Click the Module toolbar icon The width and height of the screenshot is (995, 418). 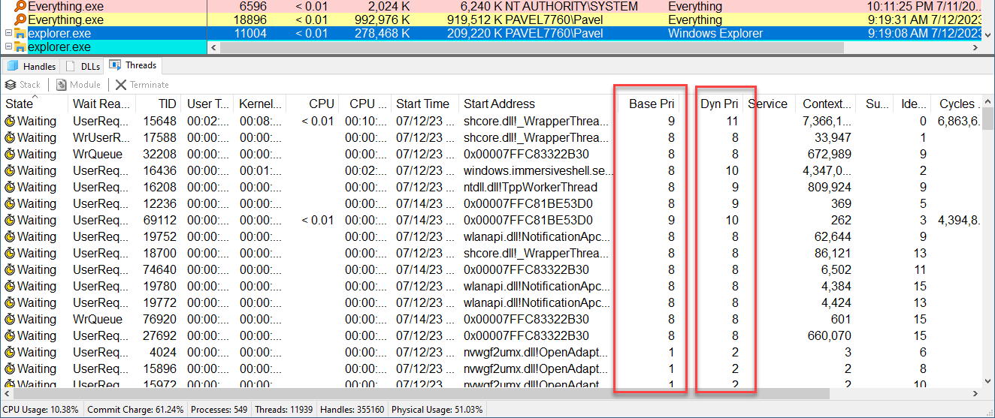(59, 85)
